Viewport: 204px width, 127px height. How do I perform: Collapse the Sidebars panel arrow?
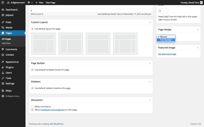click(150, 82)
